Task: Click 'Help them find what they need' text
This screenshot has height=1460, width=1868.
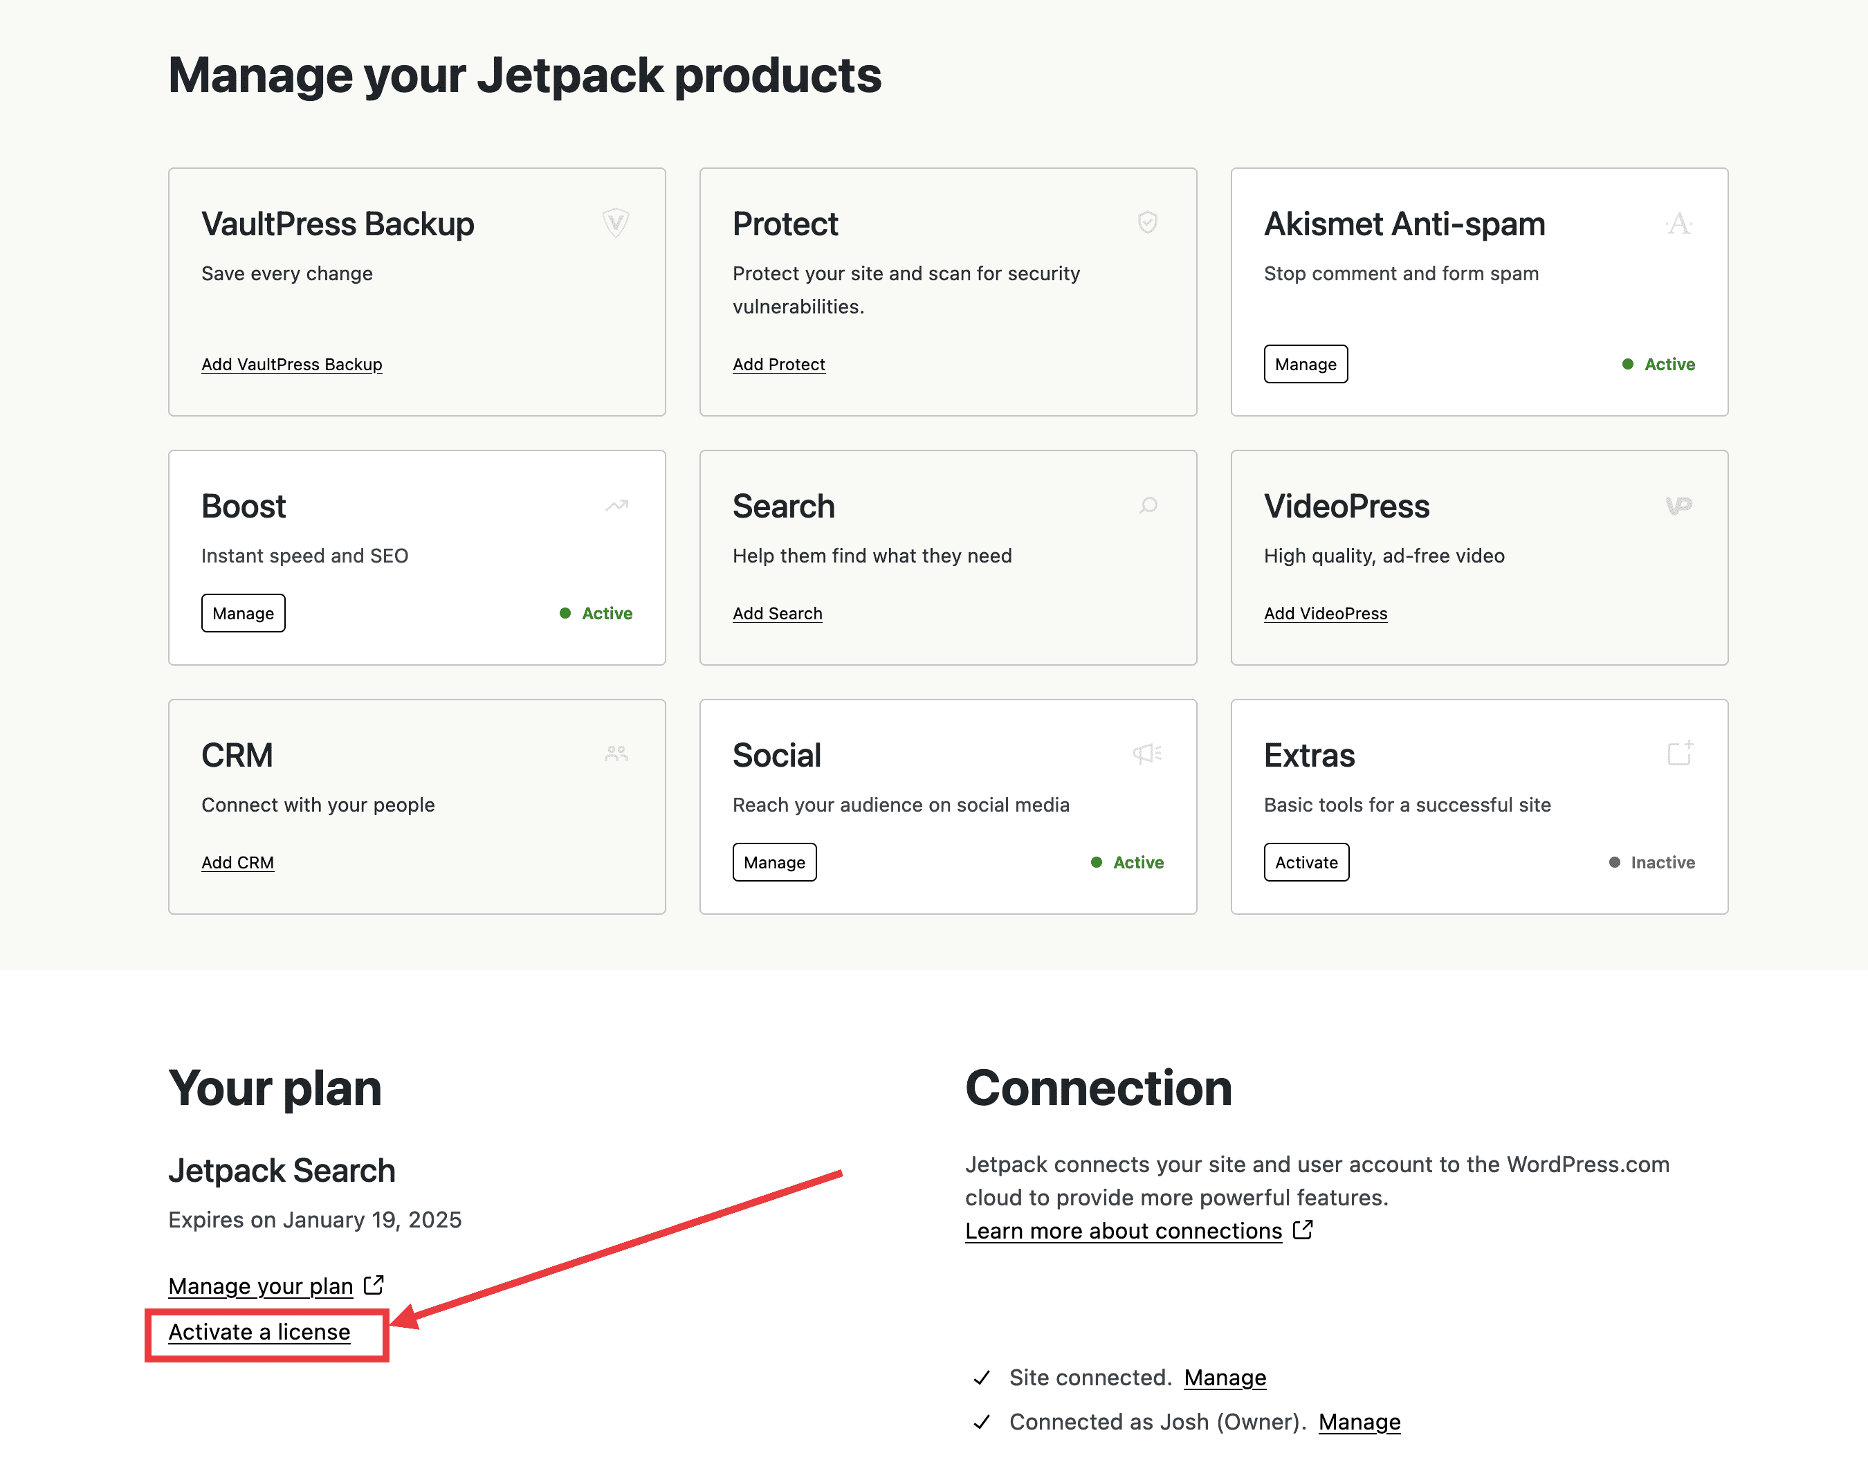Action: [872, 556]
